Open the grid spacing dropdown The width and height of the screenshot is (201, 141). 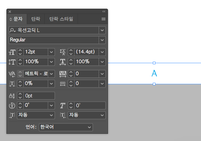102,83
